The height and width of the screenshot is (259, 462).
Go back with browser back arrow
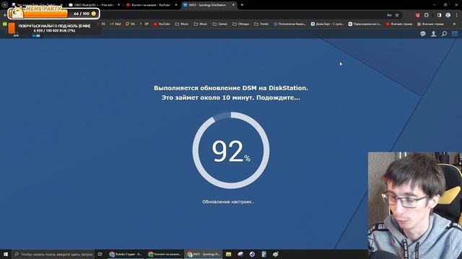tap(5, 15)
